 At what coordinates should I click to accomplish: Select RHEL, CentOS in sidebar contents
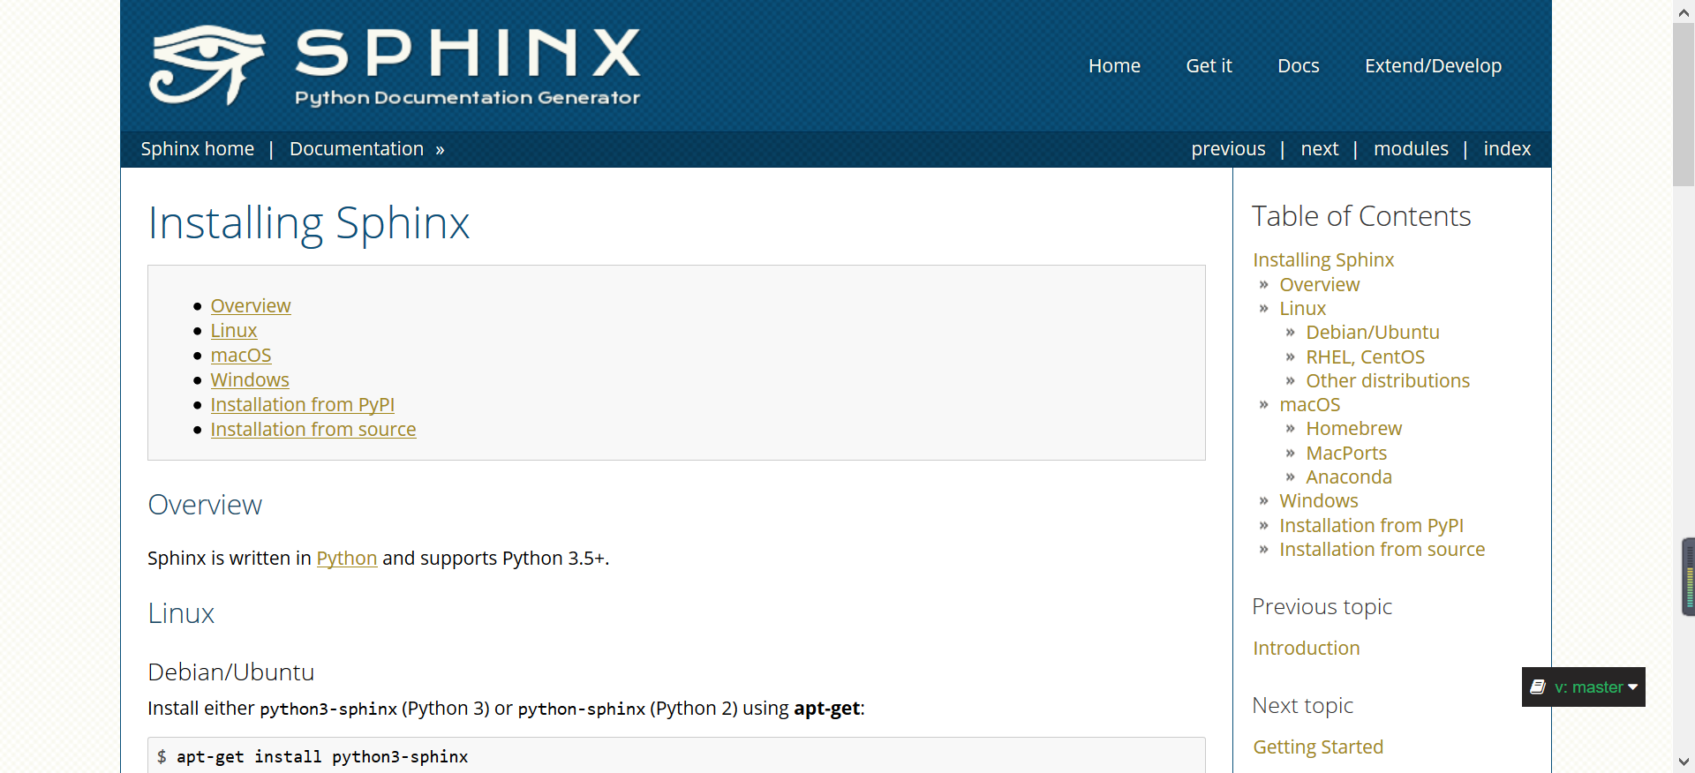click(x=1366, y=357)
